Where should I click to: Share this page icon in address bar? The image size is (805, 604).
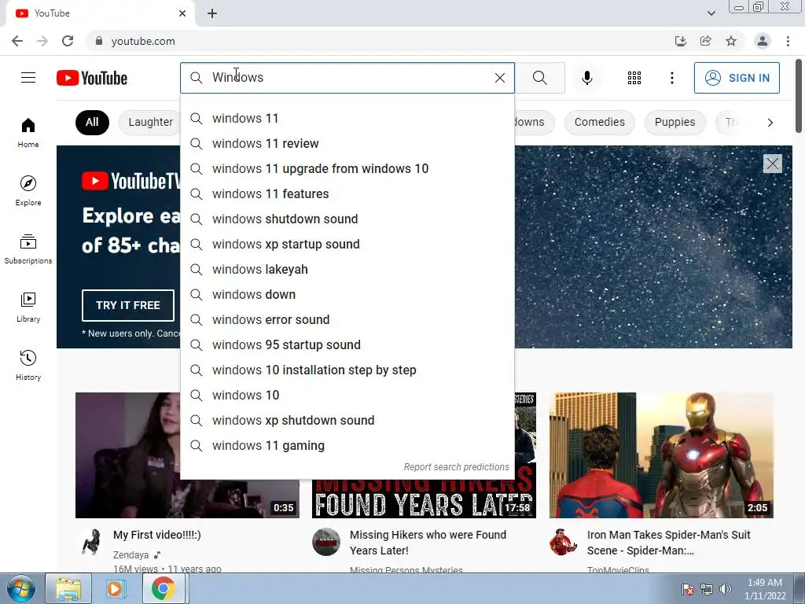705,41
